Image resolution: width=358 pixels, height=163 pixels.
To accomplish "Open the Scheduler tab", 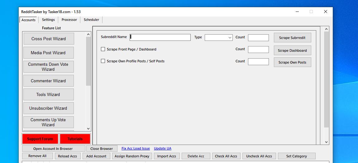I will (x=91, y=20).
